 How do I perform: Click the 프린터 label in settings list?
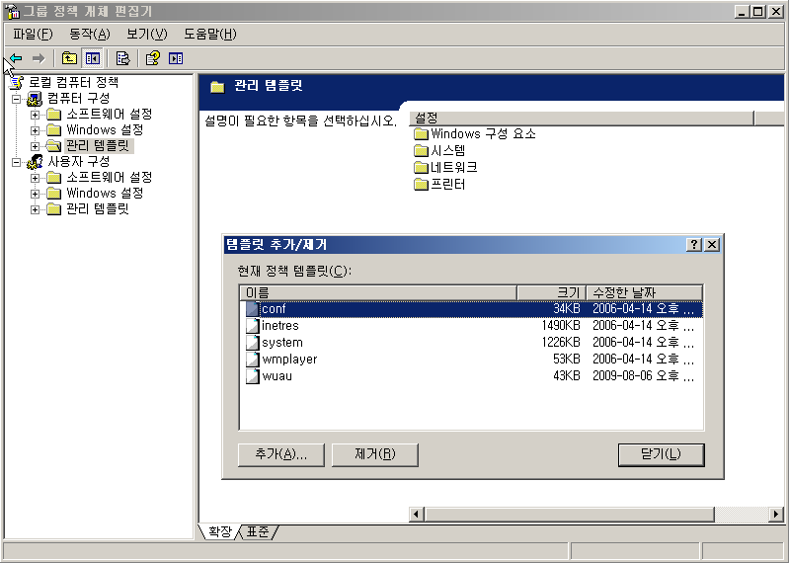point(448,184)
